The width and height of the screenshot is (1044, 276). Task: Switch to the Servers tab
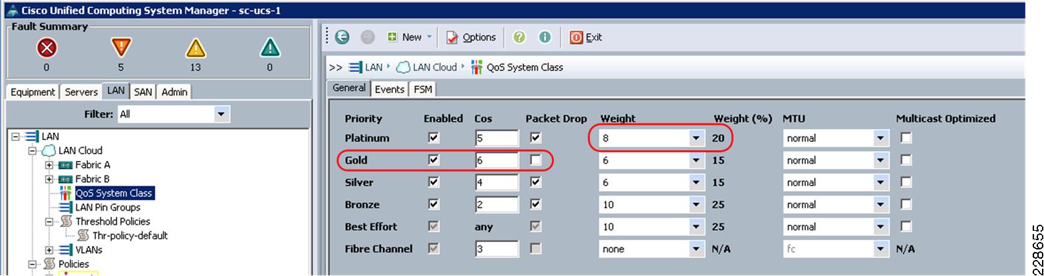coord(81,92)
